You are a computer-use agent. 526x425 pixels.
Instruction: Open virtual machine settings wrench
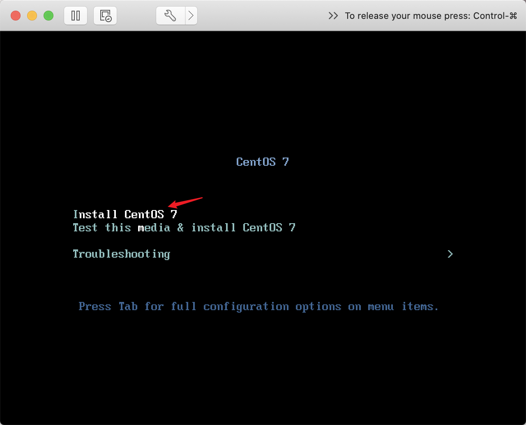pos(171,16)
